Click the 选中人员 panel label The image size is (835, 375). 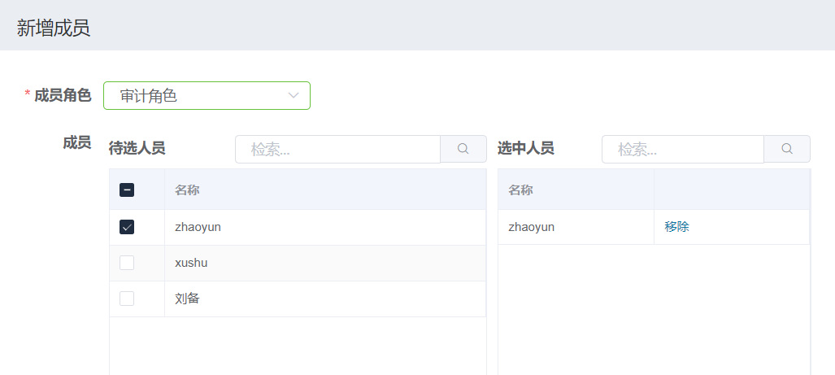coord(525,148)
